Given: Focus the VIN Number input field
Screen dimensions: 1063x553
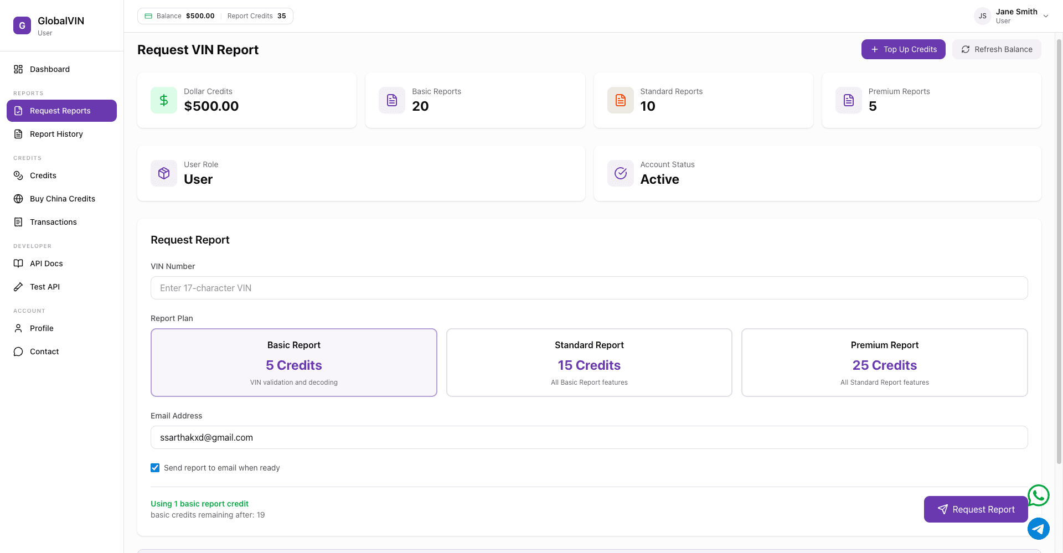Looking at the screenshot, I should point(589,288).
